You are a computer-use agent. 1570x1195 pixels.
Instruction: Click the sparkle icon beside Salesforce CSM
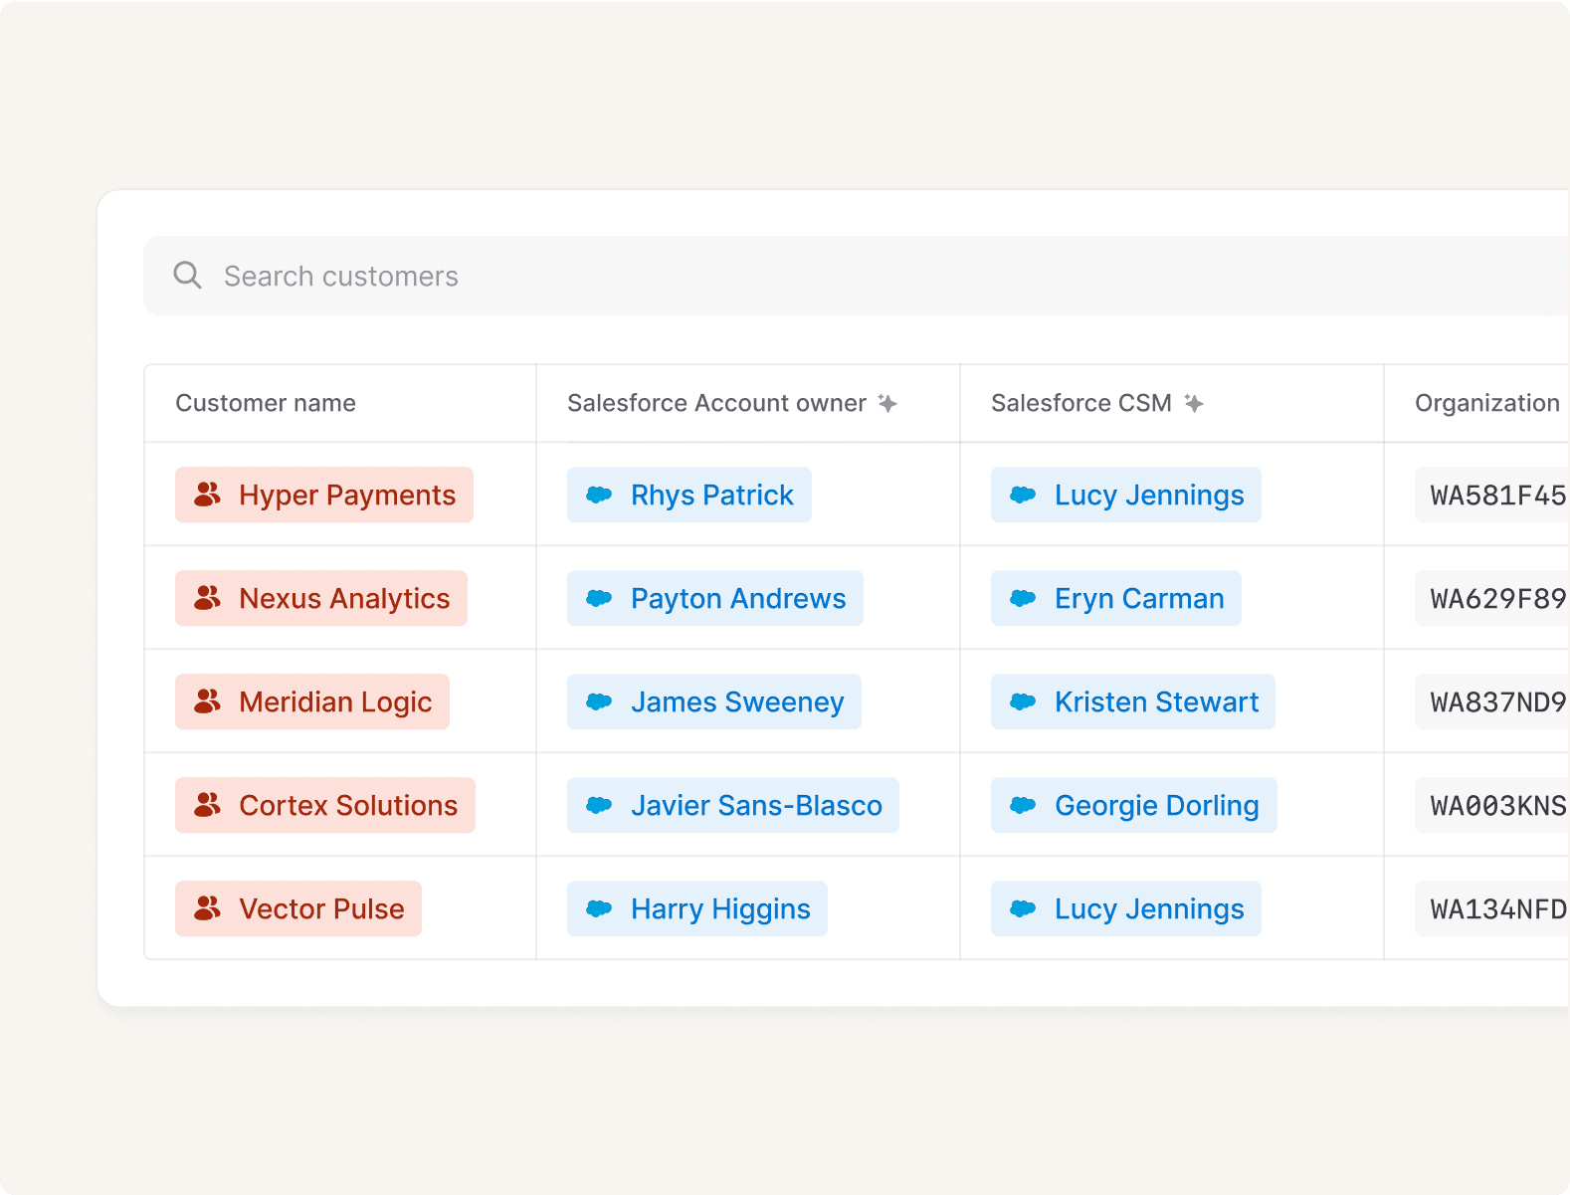1194,403
